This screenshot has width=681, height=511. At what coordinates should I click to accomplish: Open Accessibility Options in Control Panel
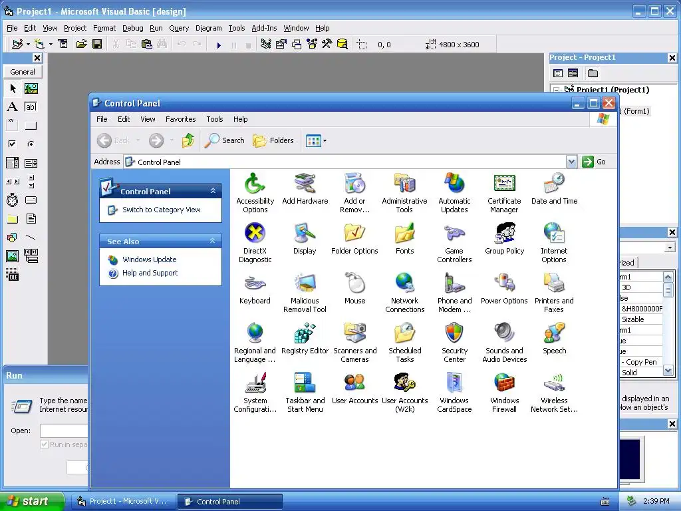pyautogui.click(x=255, y=193)
